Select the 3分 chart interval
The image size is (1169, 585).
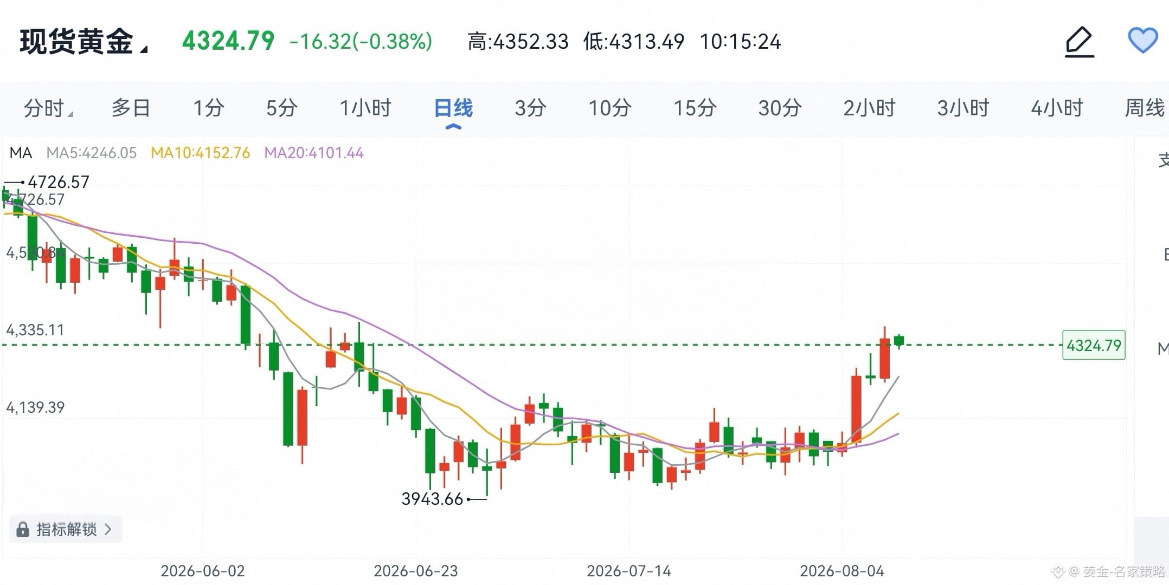[x=530, y=108]
